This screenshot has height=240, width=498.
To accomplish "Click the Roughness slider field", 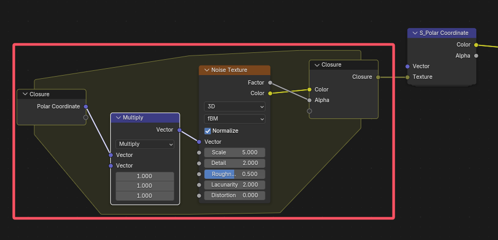I will click(234, 174).
